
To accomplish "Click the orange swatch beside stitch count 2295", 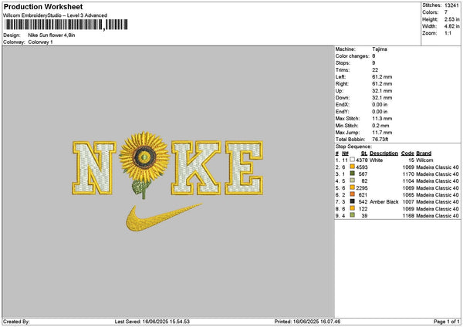I will (x=353, y=187).
